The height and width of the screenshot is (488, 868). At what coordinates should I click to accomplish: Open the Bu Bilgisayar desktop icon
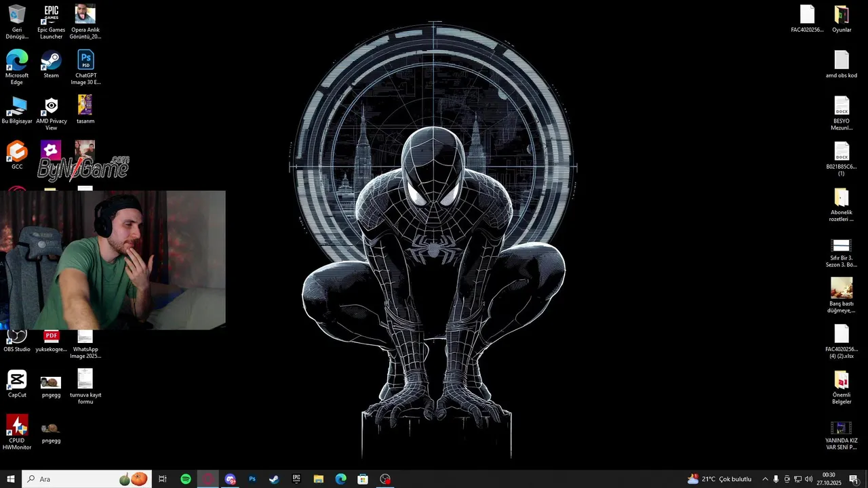click(x=17, y=110)
